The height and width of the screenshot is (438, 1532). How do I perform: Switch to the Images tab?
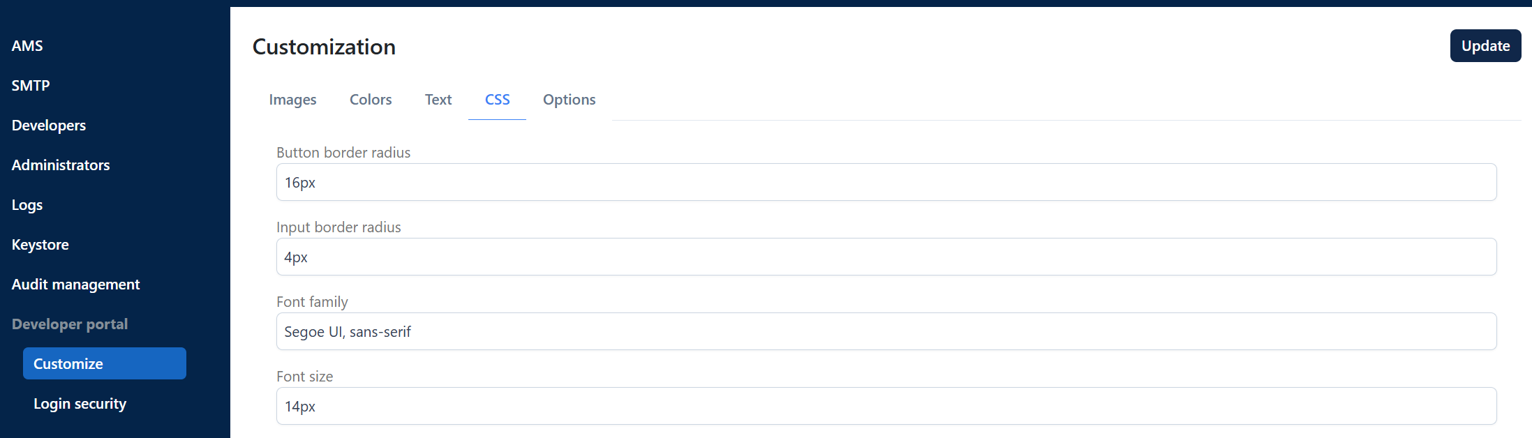point(292,100)
